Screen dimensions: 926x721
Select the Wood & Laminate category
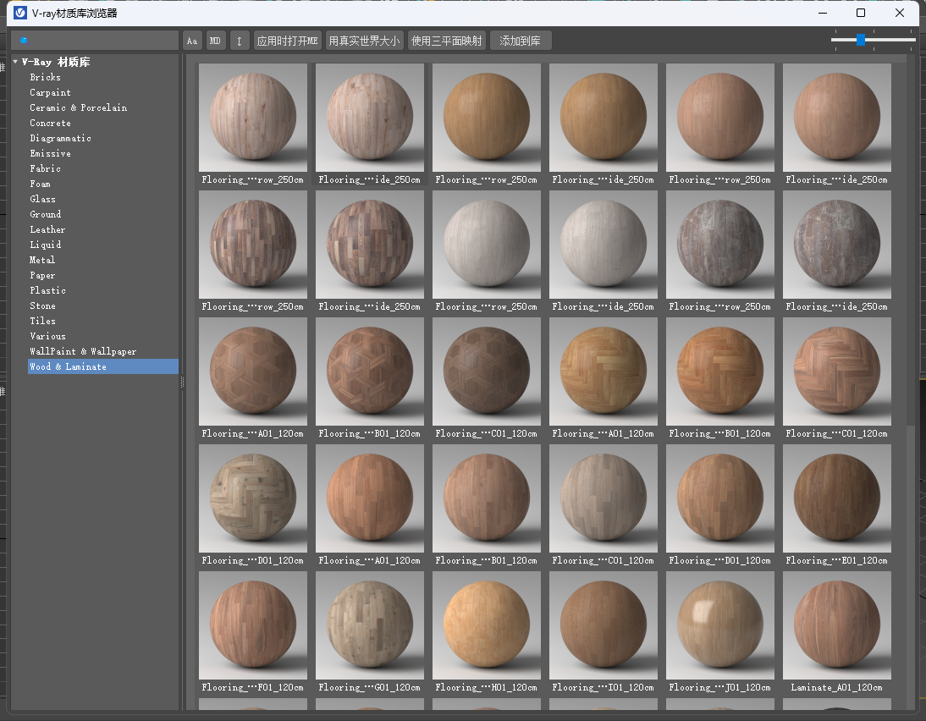click(x=68, y=366)
